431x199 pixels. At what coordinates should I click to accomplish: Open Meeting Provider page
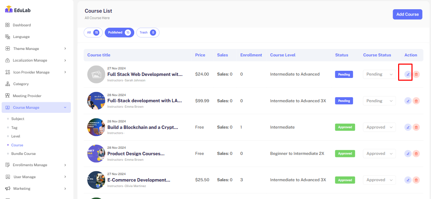(x=27, y=96)
